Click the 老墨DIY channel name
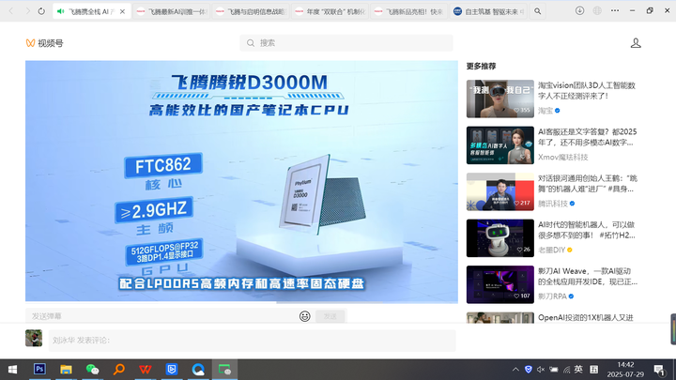The width and height of the screenshot is (676, 380). [551, 251]
